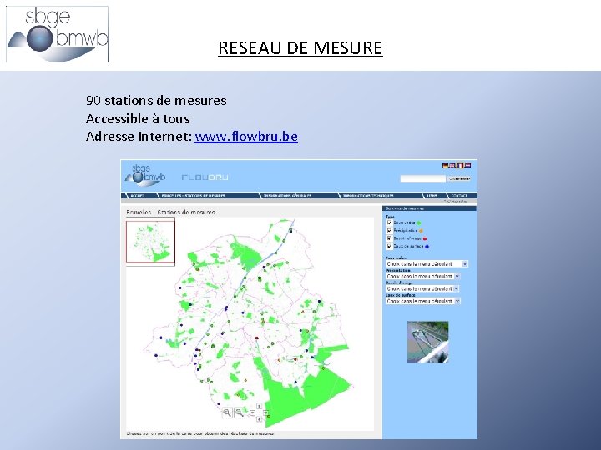The width and height of the screenshot is (601, 450).
Task: Click the green Eaux usées legend dot
Action: point(419,222)
